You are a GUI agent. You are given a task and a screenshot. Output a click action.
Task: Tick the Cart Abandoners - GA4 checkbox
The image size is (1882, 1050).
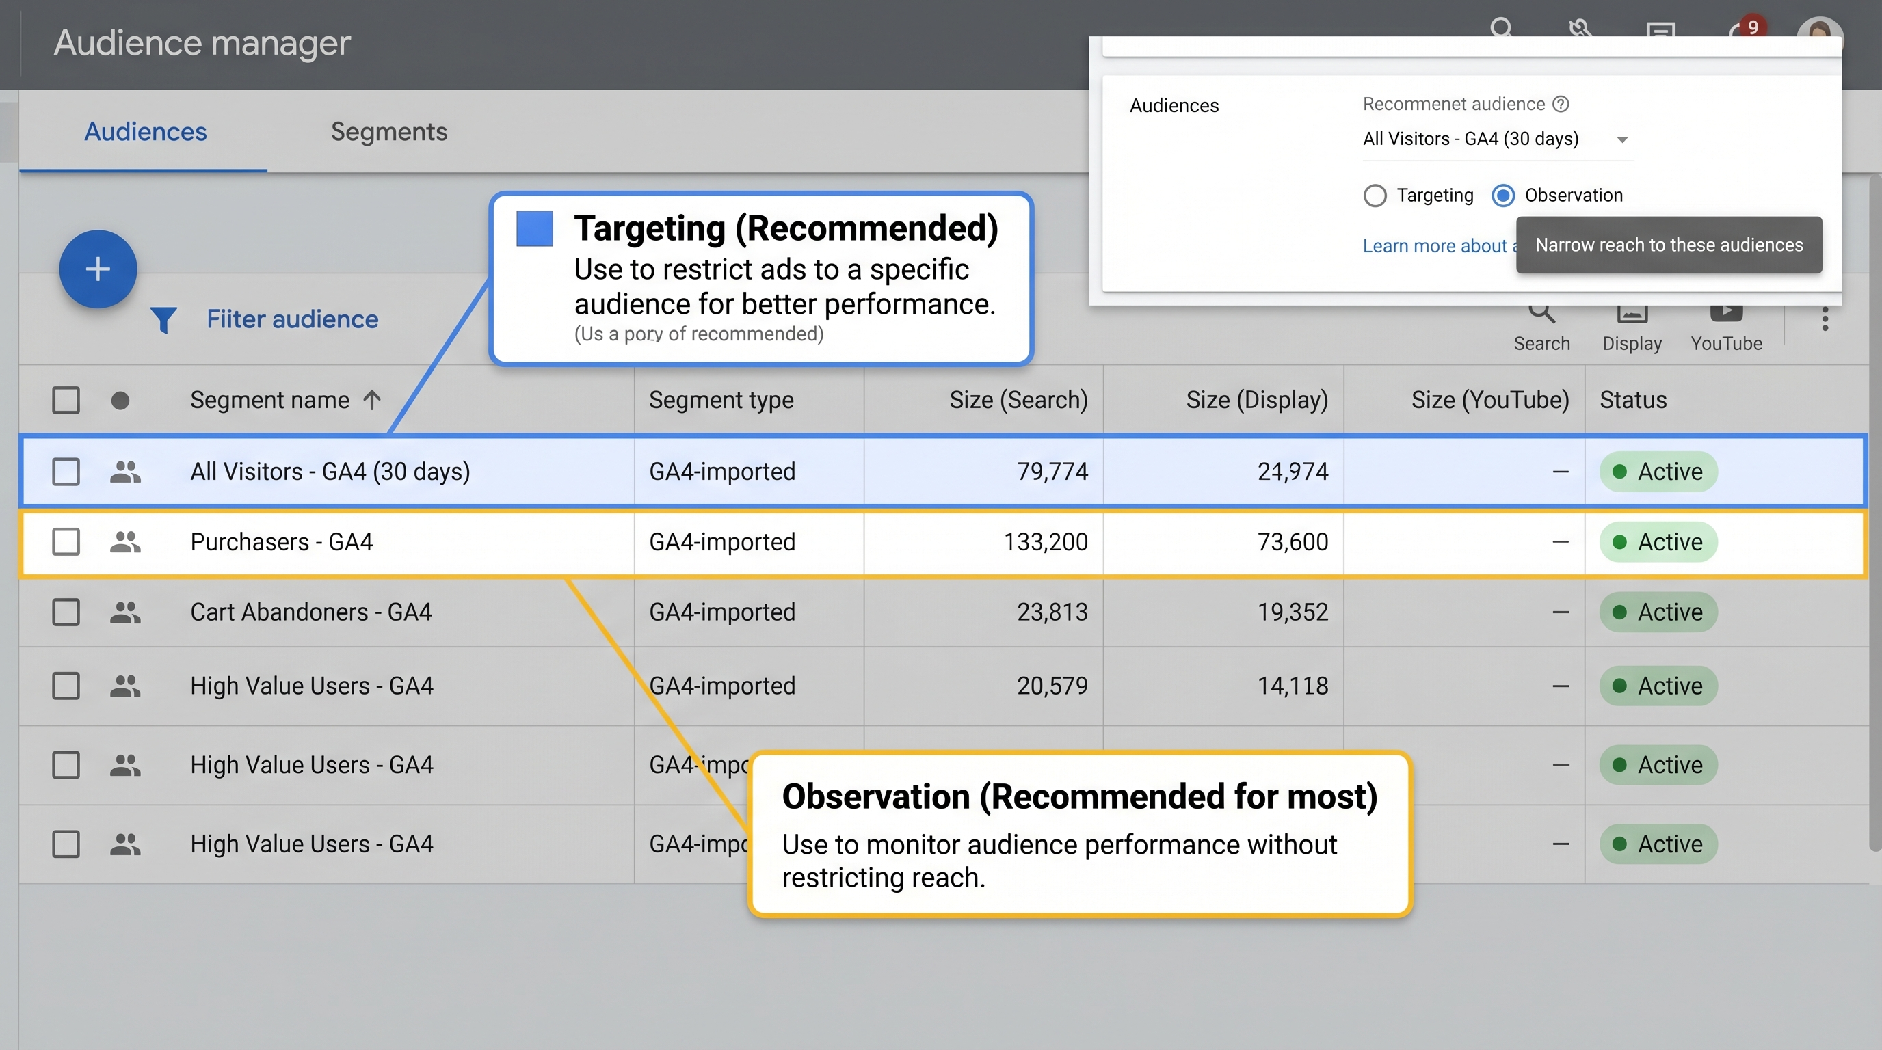coord(66,612)
